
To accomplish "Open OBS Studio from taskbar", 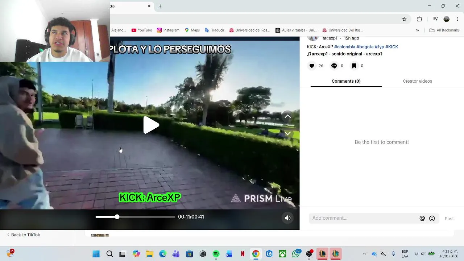I will [309, 254].
